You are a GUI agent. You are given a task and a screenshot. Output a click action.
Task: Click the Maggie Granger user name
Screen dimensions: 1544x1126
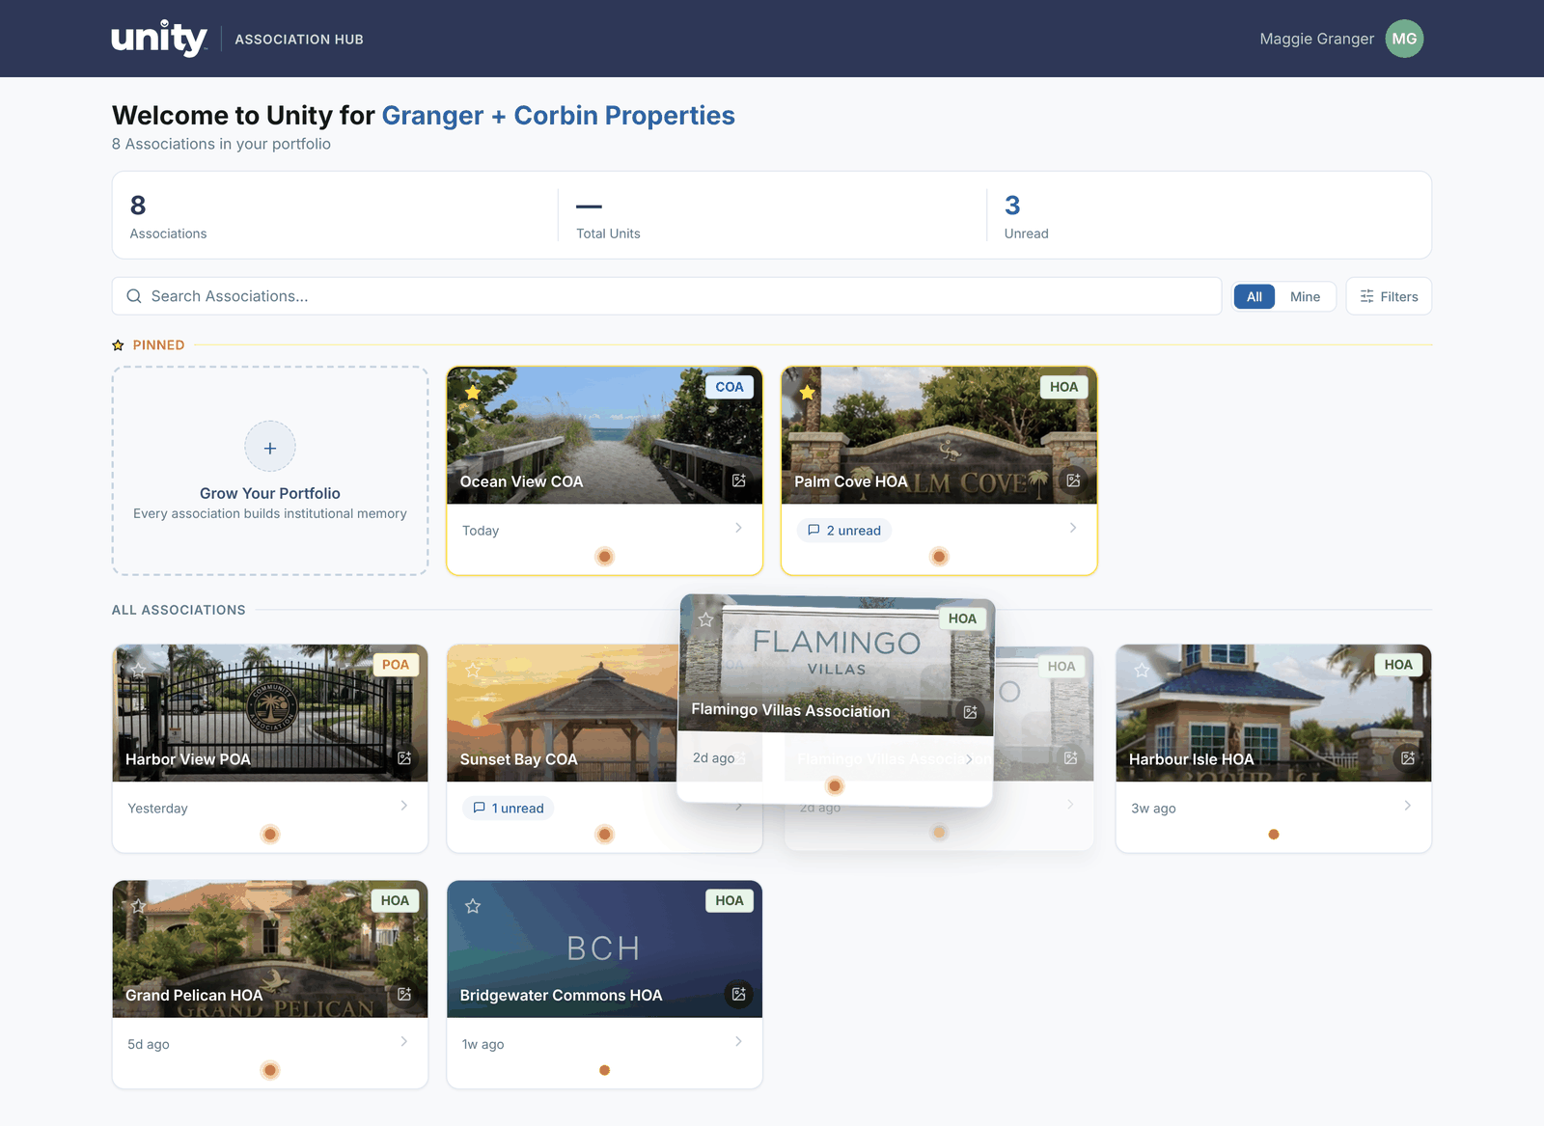click(1316, 39)
